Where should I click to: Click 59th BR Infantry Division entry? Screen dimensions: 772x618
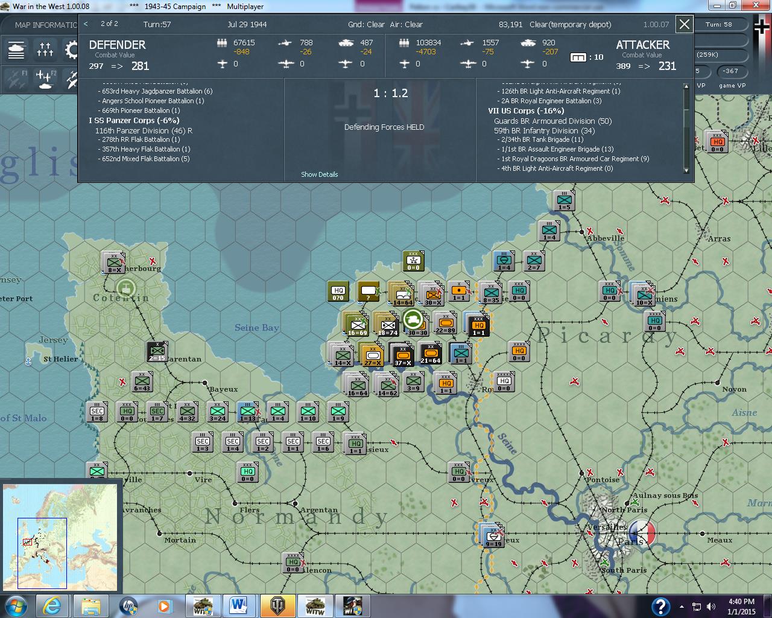point(544,130)
